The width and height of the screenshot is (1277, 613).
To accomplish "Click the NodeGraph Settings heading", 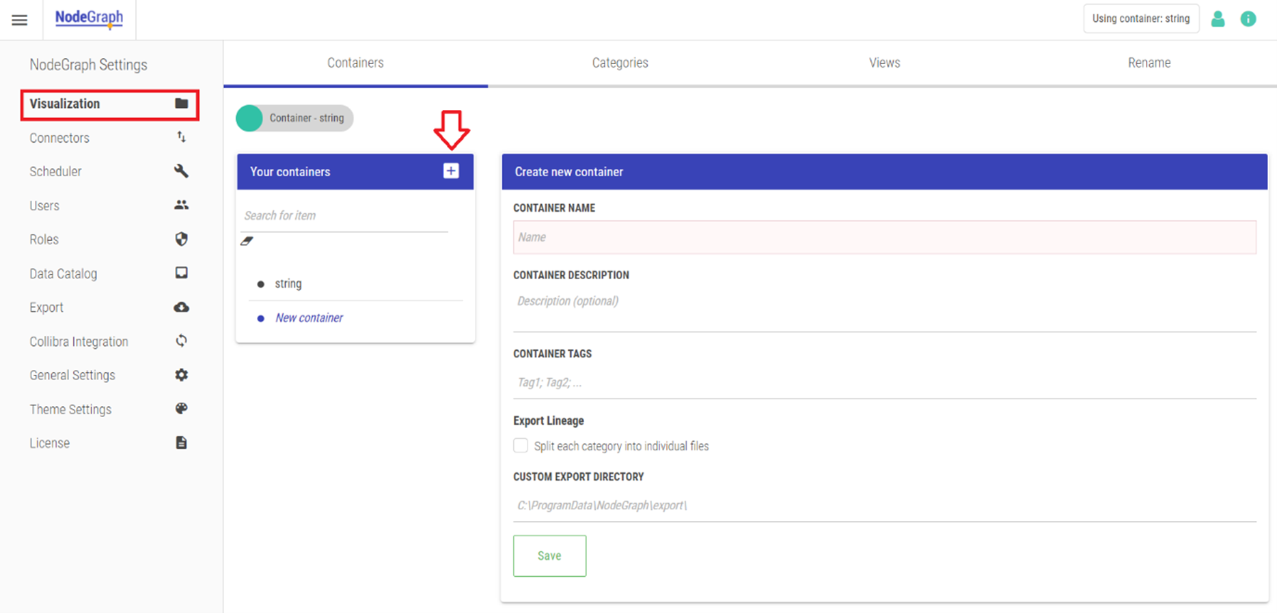I will (88, 65).
